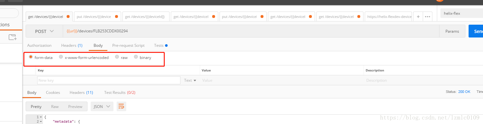483x124 pixels.
Task: Open the POST method dropdown
Action: [x=44, y=31]
